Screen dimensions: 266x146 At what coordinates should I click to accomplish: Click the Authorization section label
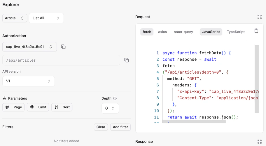14,36
